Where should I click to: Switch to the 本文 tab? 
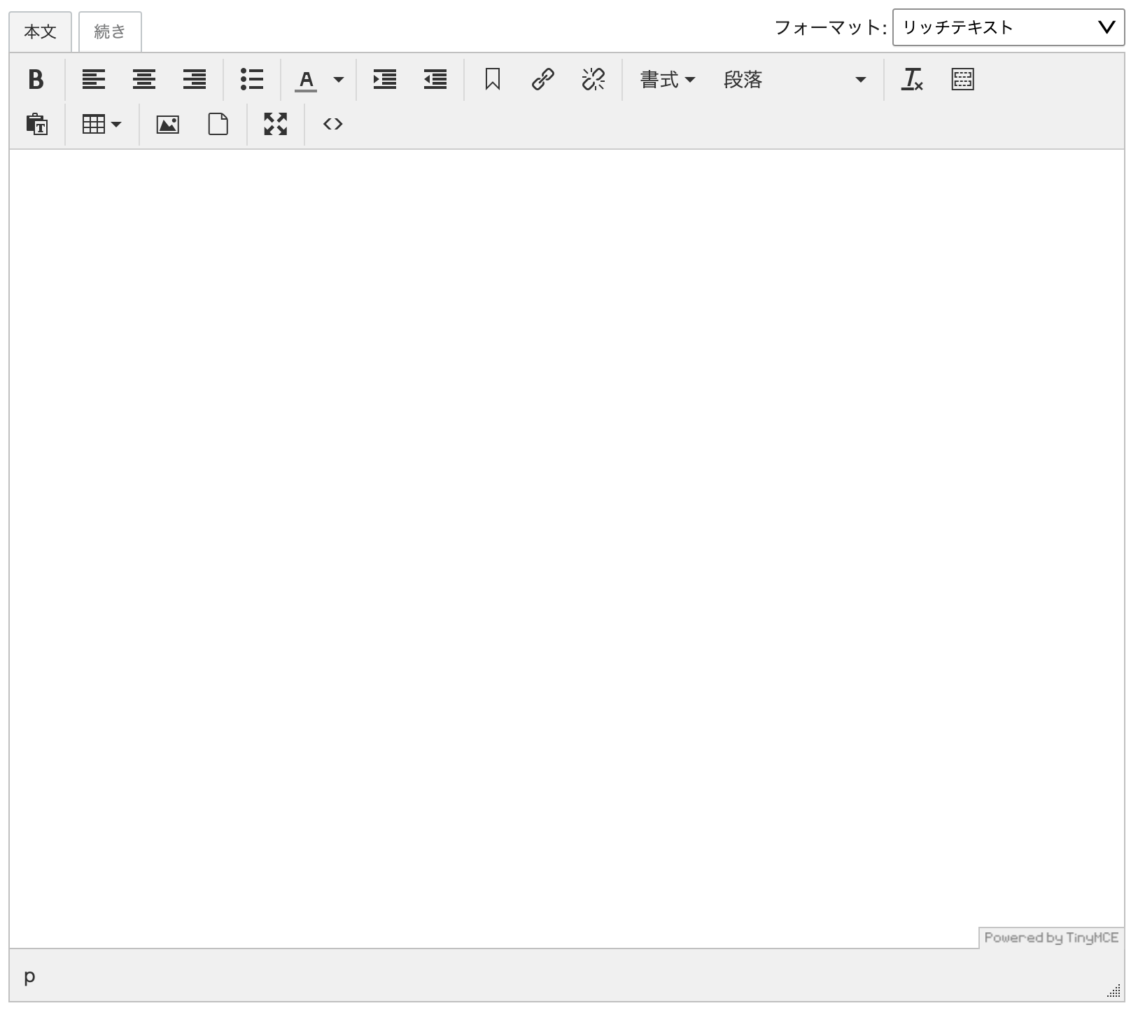40,32
